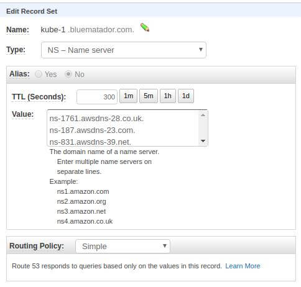Click the ns3.amazon.net example text
Screen dimensions: 301x287
(x=81, y=211)
